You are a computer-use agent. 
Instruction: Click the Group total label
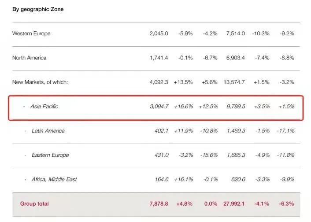click(x=34, y=203)
